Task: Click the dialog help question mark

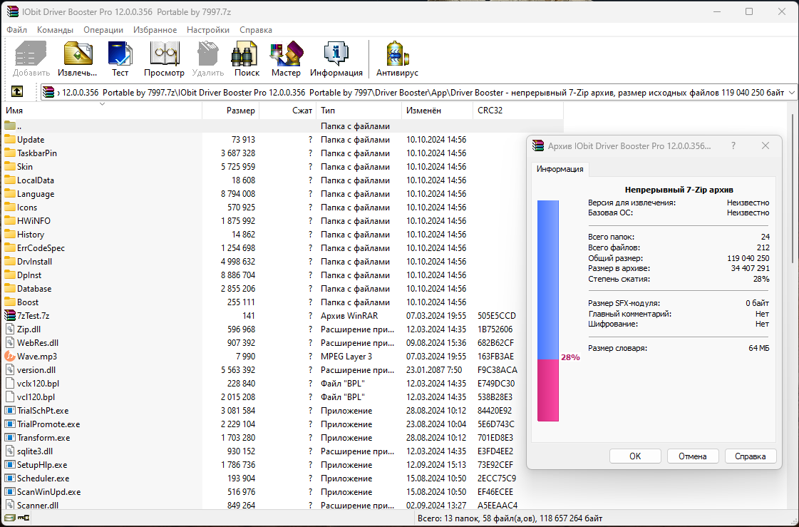Action: [x=733, y=145]
